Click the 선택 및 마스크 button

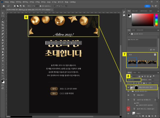61,6
